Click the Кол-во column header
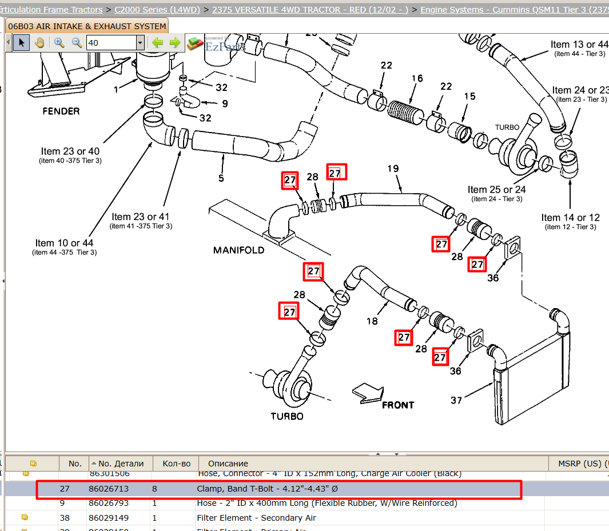This screenshot has height=531, width=609. pos(176,464)
